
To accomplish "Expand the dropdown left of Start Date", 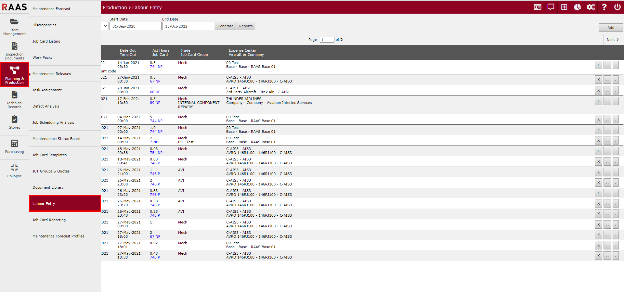I will (105, 26).
